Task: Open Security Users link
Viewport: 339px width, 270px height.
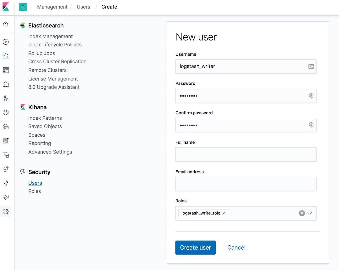Action: click(35, 183)
